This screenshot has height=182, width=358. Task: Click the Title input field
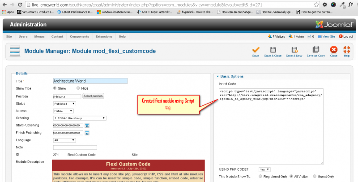pos(90,81)
